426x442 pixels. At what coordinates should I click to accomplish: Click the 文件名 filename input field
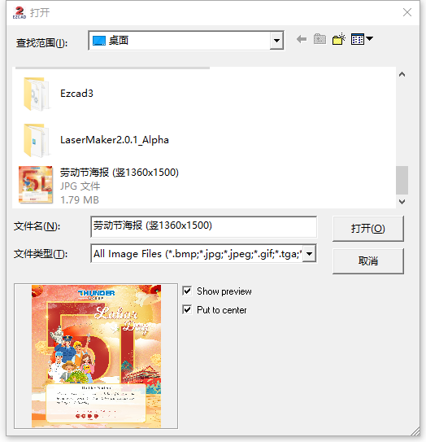pyautogui.click(x=204, y=226)
